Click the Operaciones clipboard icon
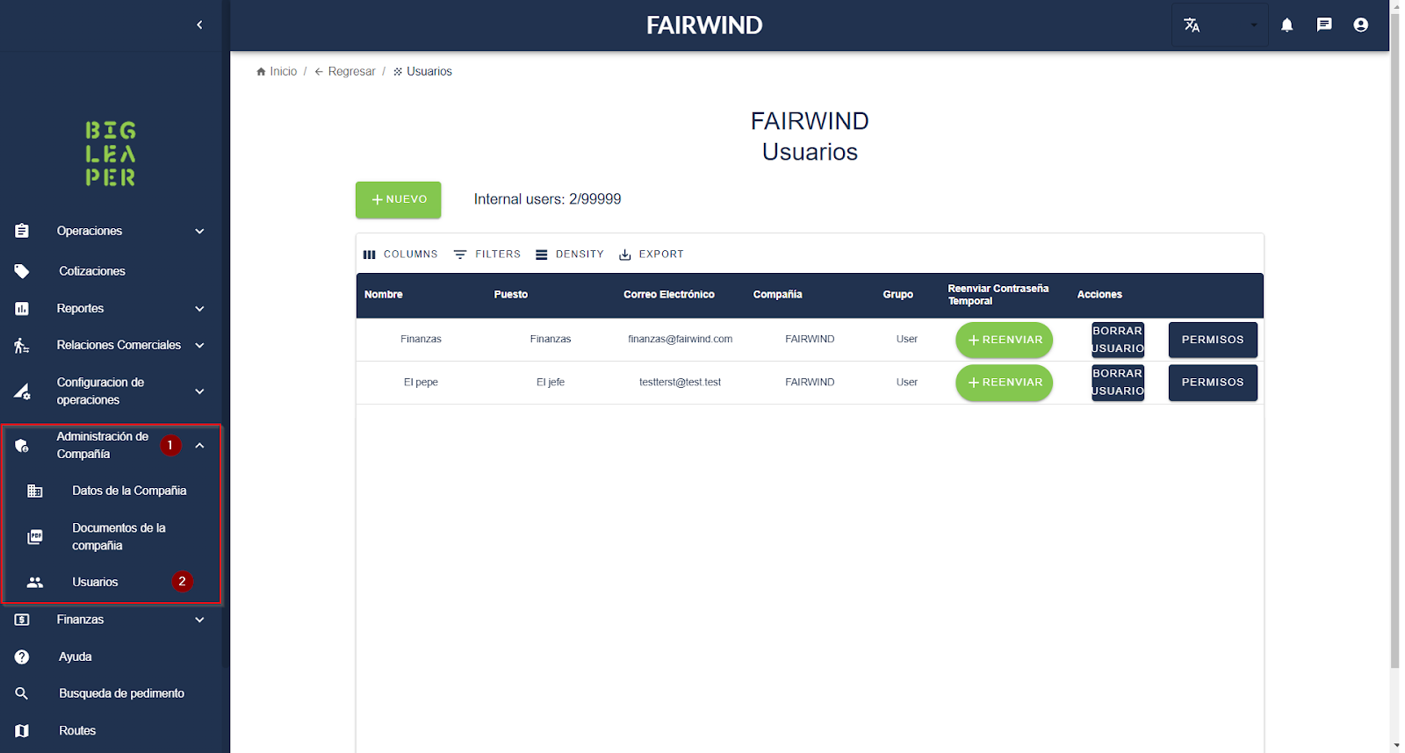This screenshot has height=753, width=1405. coord(22,231)
